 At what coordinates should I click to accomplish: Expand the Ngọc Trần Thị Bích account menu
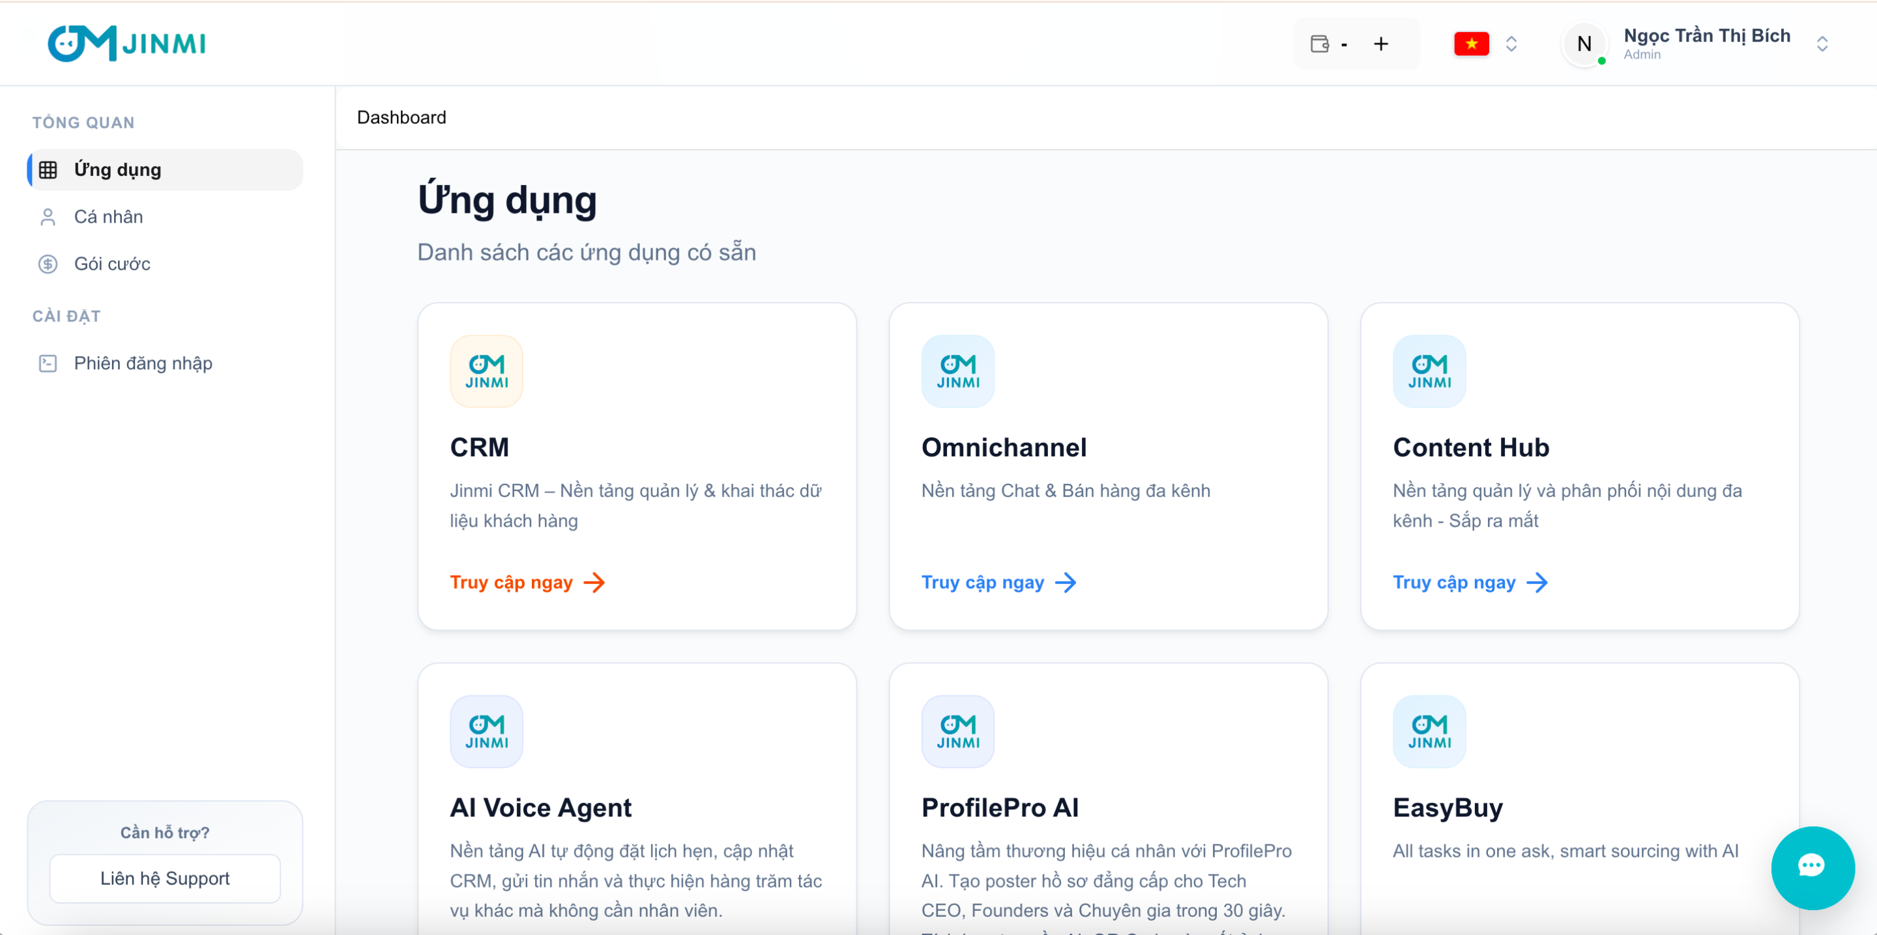click(x=1822, y=44)
